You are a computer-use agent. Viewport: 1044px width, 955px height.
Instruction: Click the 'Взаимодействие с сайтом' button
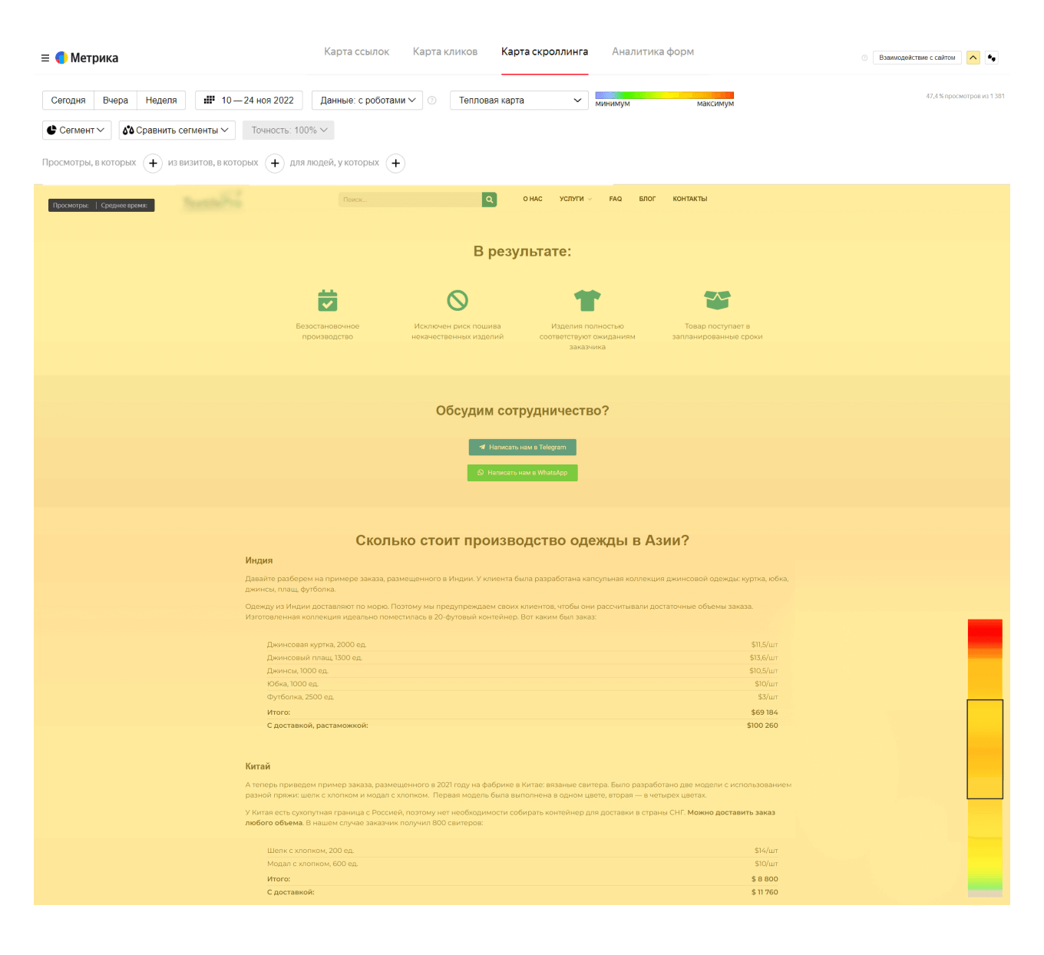[917, 58]
